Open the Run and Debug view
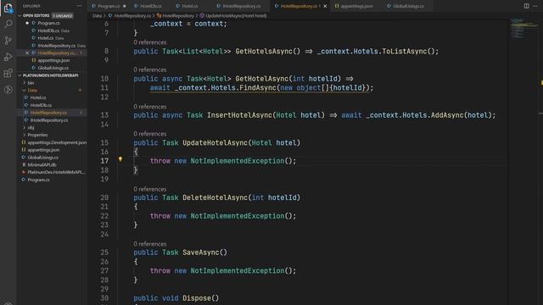Viewport: 543px width, 305px height. click(8, 57)
